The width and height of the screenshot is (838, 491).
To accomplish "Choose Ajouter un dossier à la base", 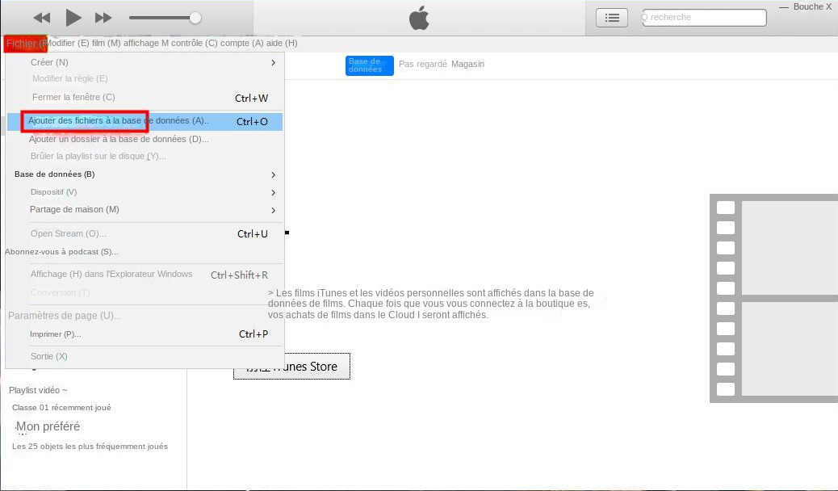I will click(x=119, y=139).
